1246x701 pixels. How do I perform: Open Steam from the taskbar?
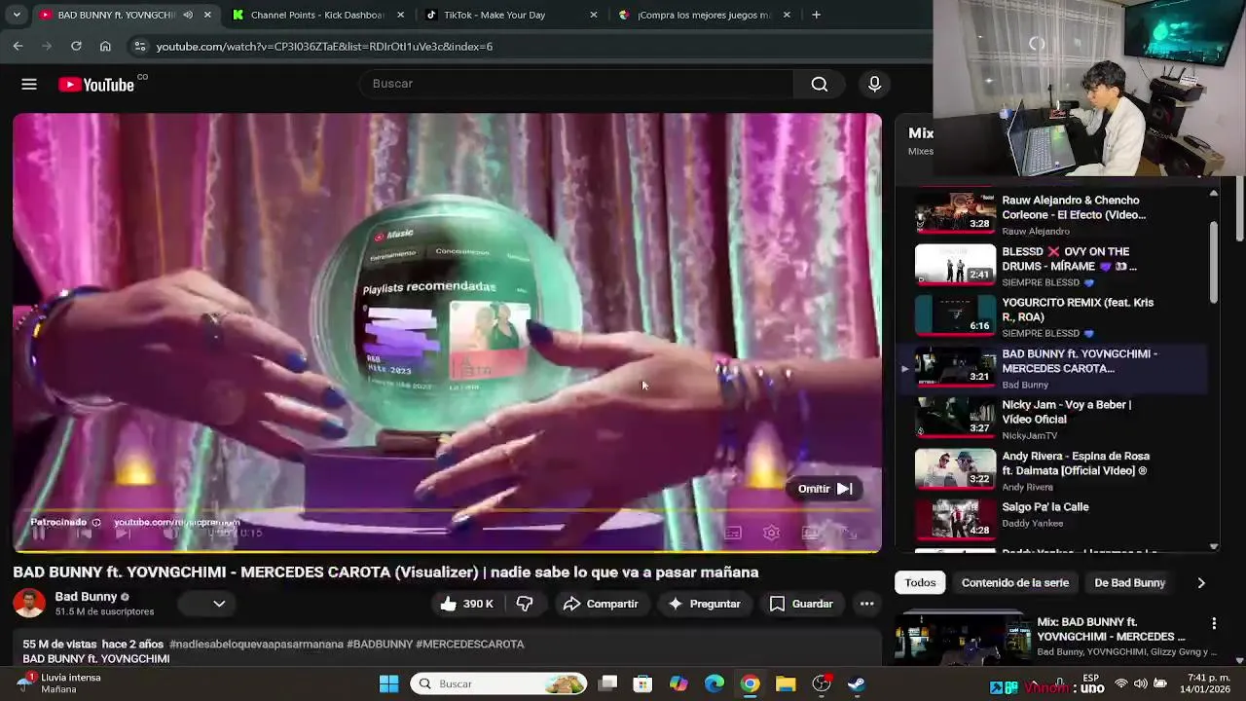pyautogui.click(x=857, y=683)
